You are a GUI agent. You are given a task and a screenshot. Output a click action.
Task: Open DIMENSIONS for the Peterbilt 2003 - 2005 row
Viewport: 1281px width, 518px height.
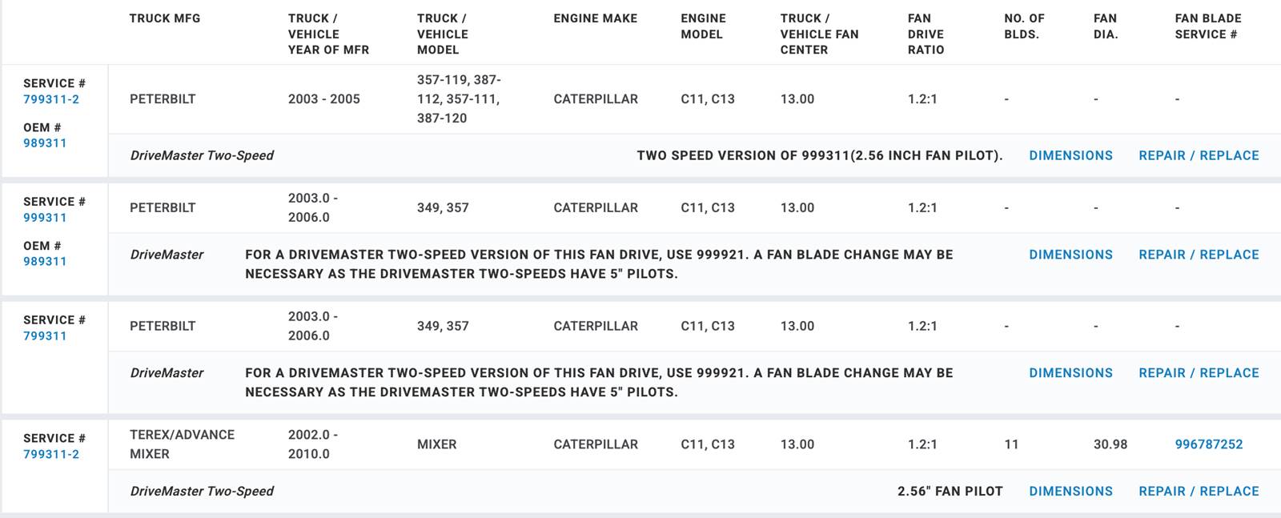pos(1070,155)
